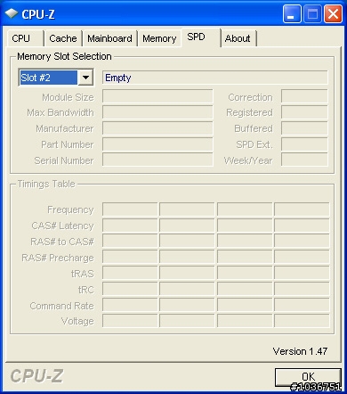This screenshot has height=394, width=347.
Task: Click the SPD tab
Action: pos(201,37)
